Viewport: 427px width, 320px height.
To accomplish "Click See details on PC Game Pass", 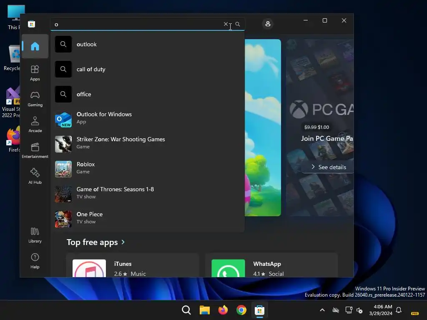I will 329,167.
